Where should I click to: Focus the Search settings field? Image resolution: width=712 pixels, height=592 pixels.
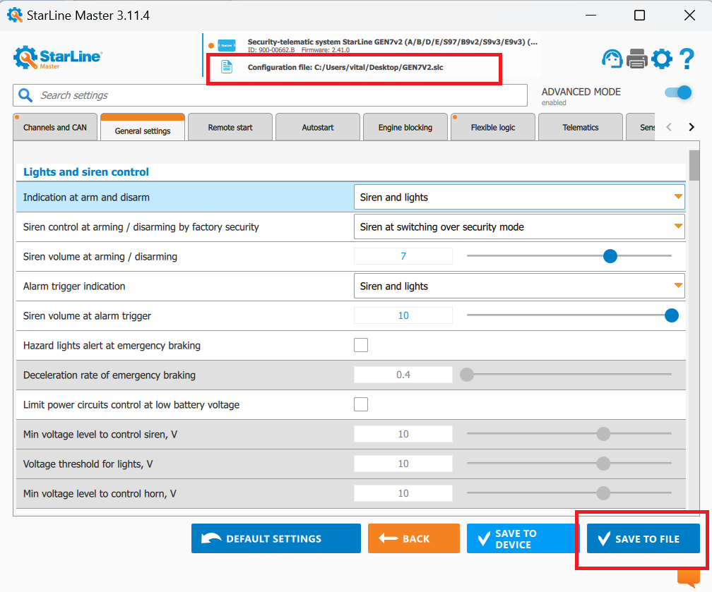click(270, 95)
